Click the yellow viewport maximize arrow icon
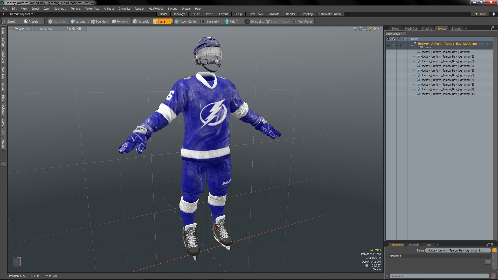Viewport: 498px width, 280px height. 370,29
